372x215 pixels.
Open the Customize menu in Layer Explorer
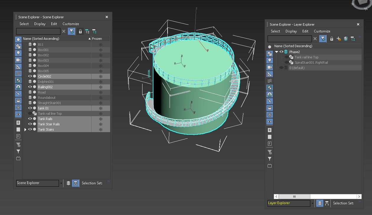pos(322,31)
